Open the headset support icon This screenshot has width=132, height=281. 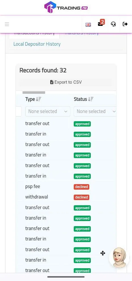(x=113, y=24)
